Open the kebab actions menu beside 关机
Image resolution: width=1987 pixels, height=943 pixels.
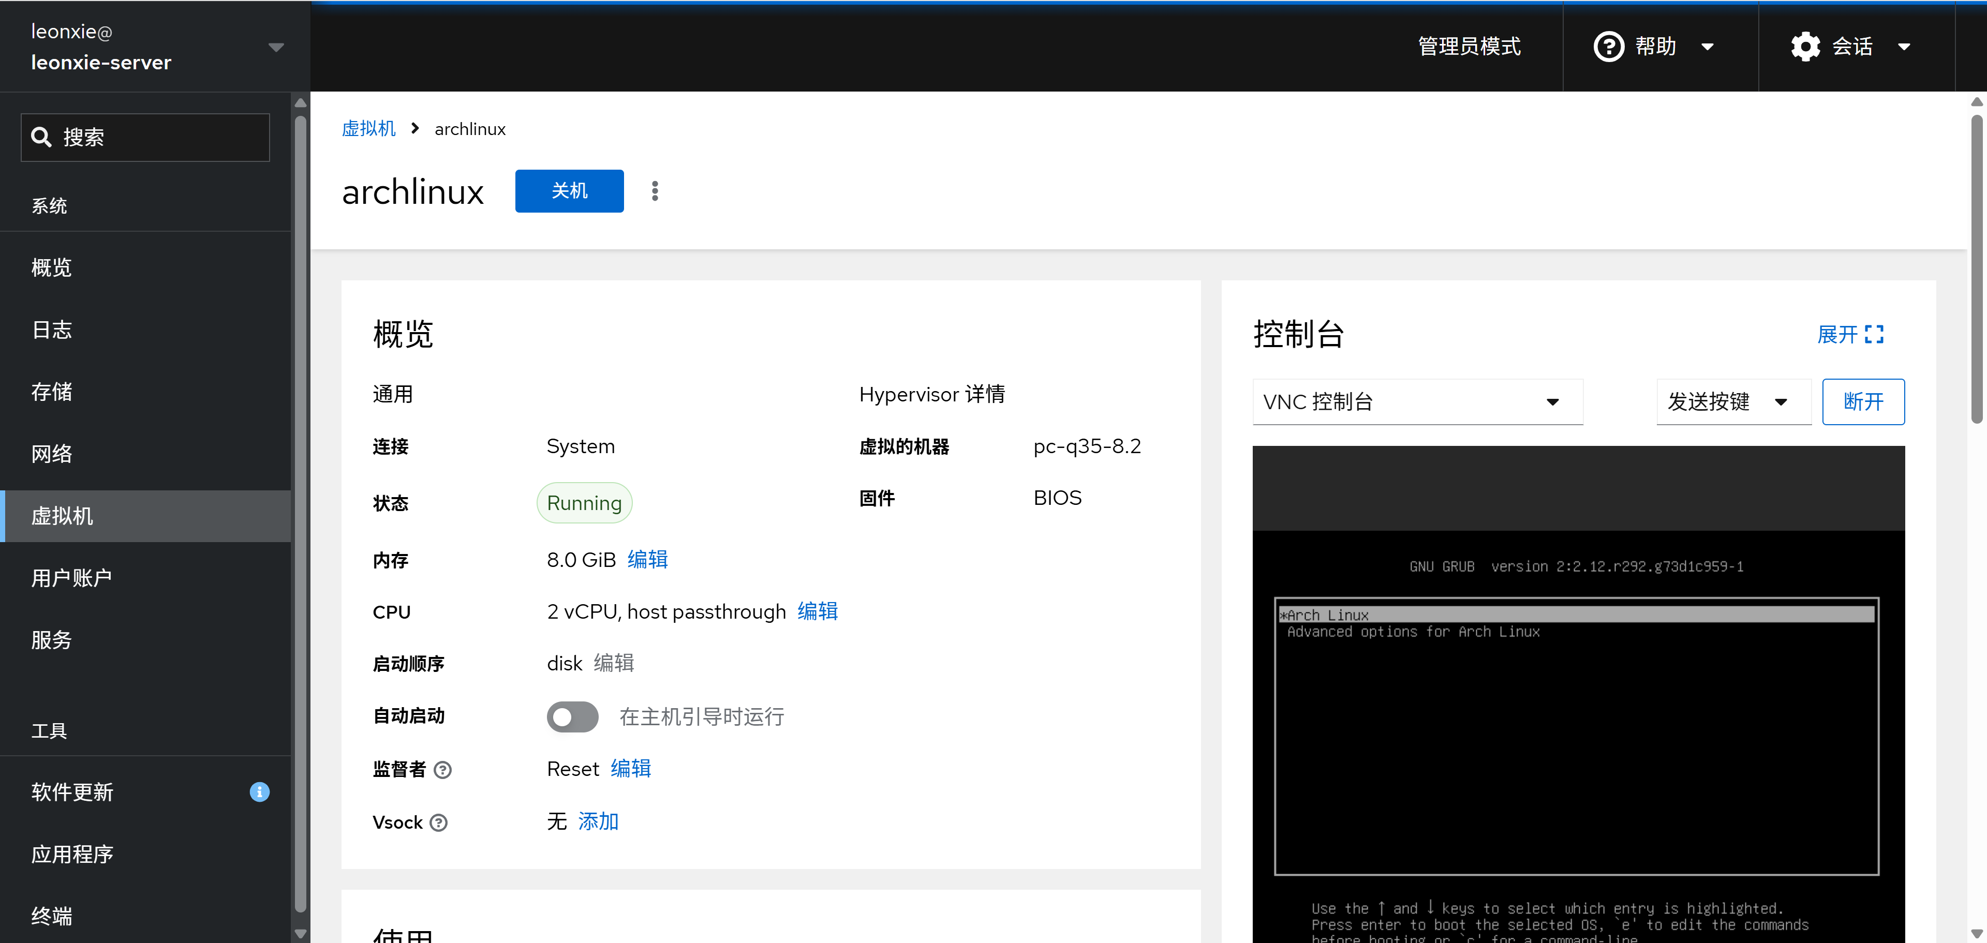pyautogui.click(x=655, y=191)
